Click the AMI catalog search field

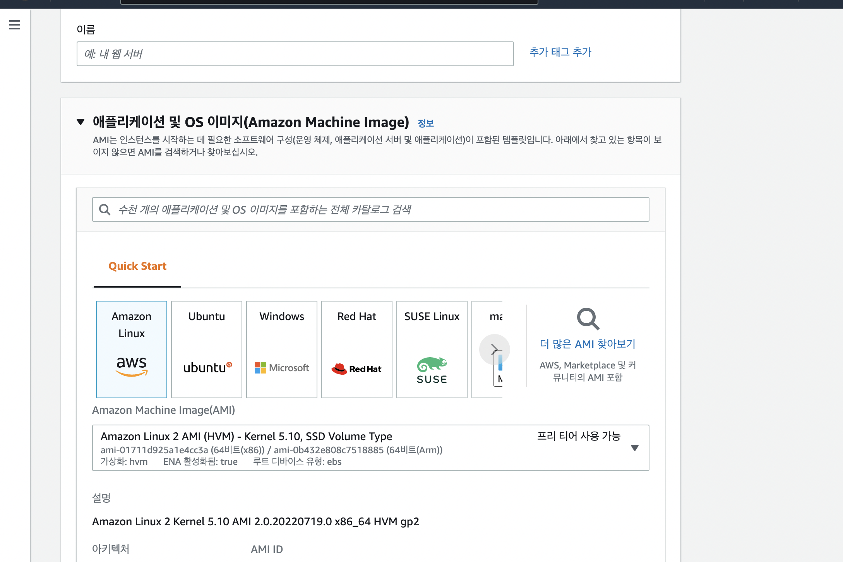[x=370, y=209]
